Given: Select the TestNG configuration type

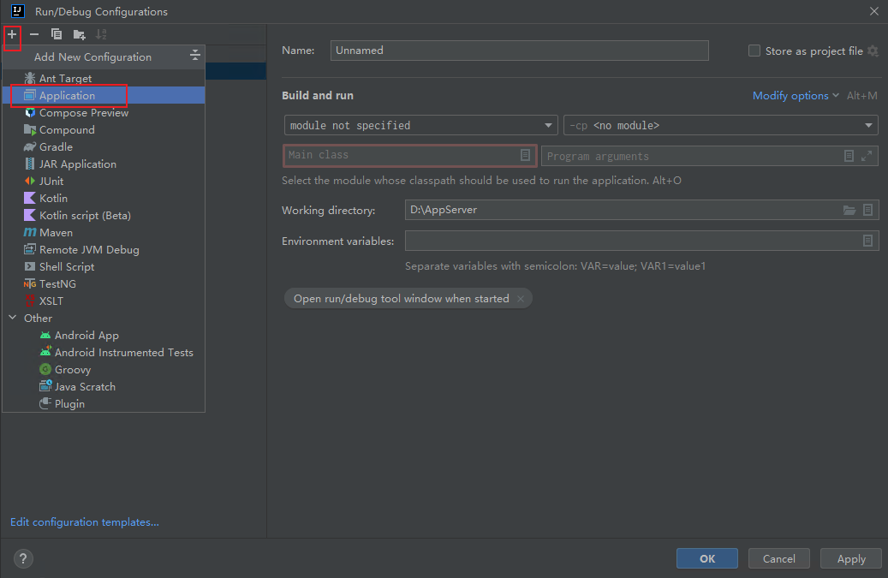Looking at the screenshot, I should click(104, 283).
